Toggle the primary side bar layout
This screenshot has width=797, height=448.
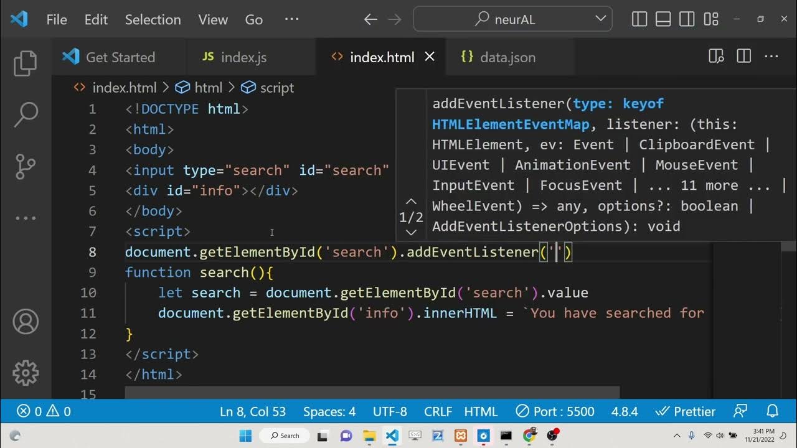tap(639, 19)
